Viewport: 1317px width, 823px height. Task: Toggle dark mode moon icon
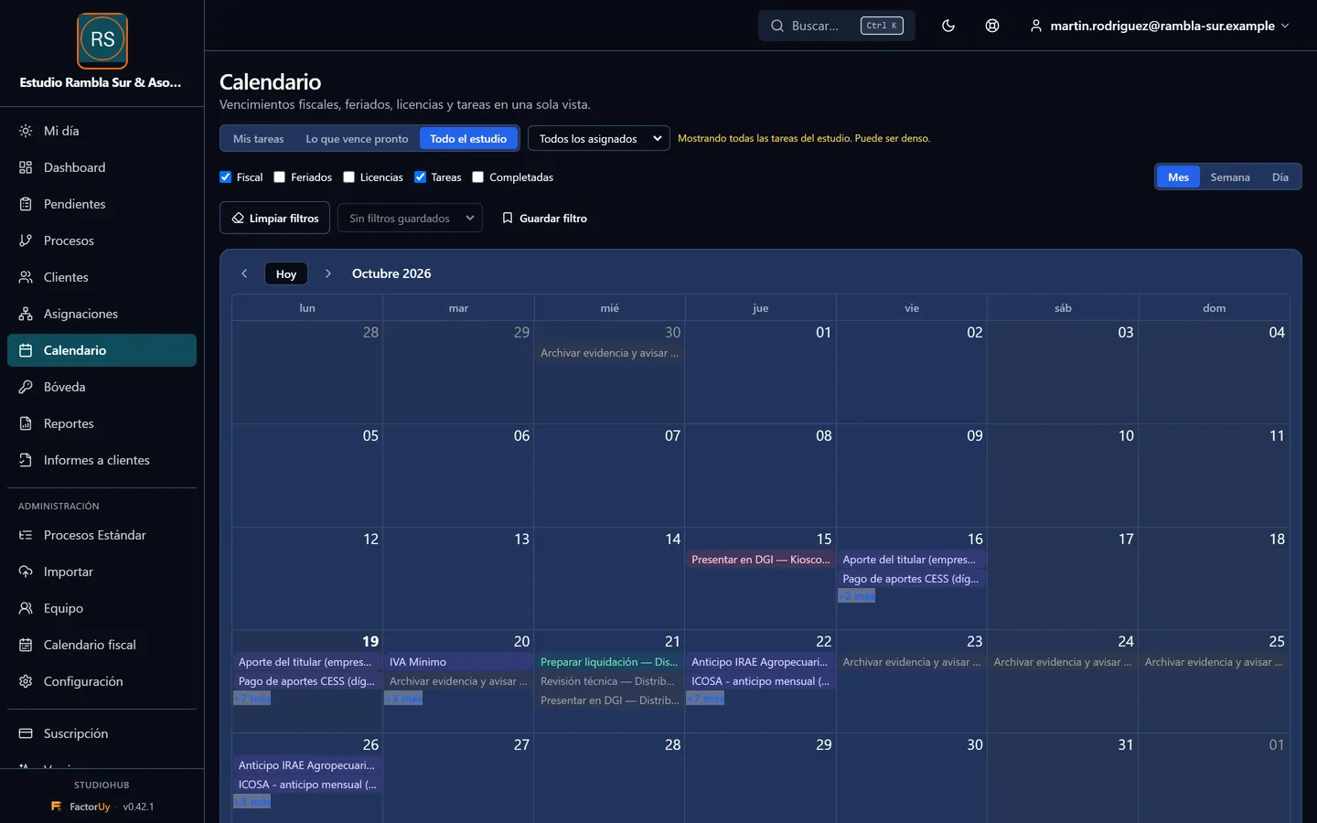(x=948, y=26)
